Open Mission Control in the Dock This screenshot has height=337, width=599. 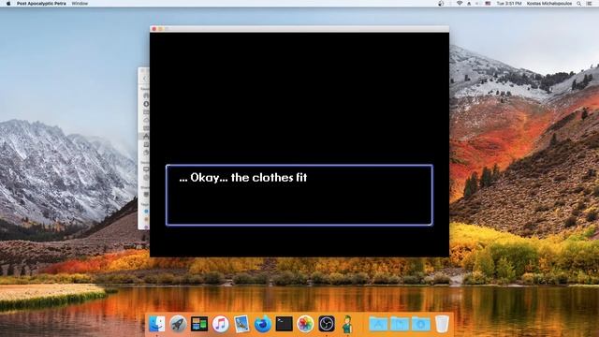tap(199, 324)
